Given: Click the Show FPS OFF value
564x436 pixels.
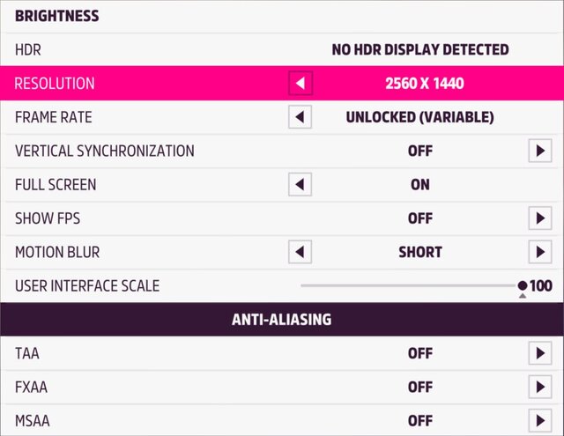Looking at the screenshot, I should point(419,218).
